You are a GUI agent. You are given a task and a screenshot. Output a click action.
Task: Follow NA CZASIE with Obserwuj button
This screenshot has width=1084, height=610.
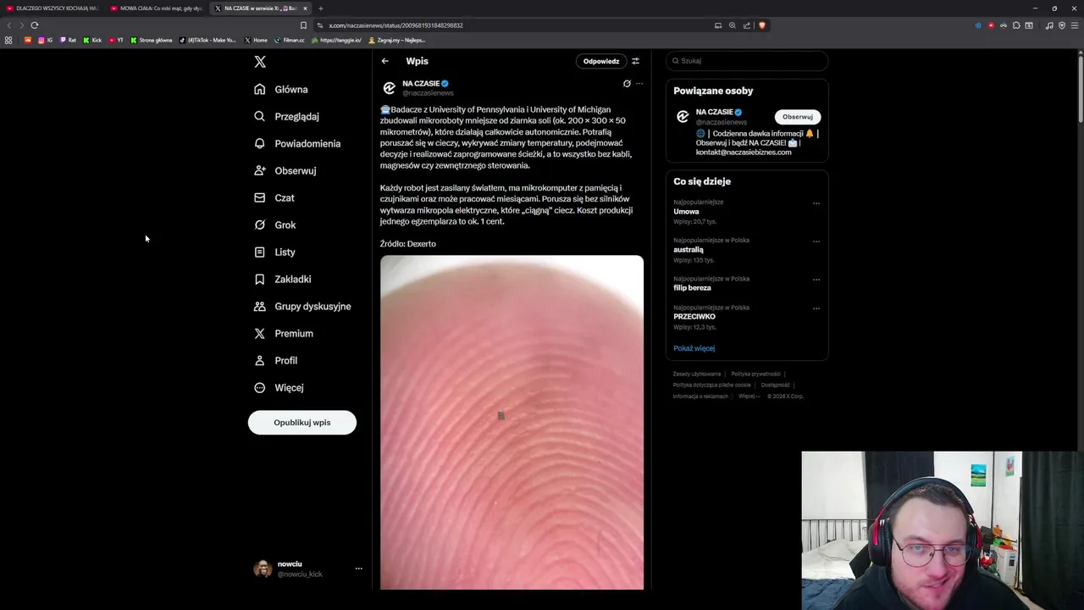coord(797,117)
